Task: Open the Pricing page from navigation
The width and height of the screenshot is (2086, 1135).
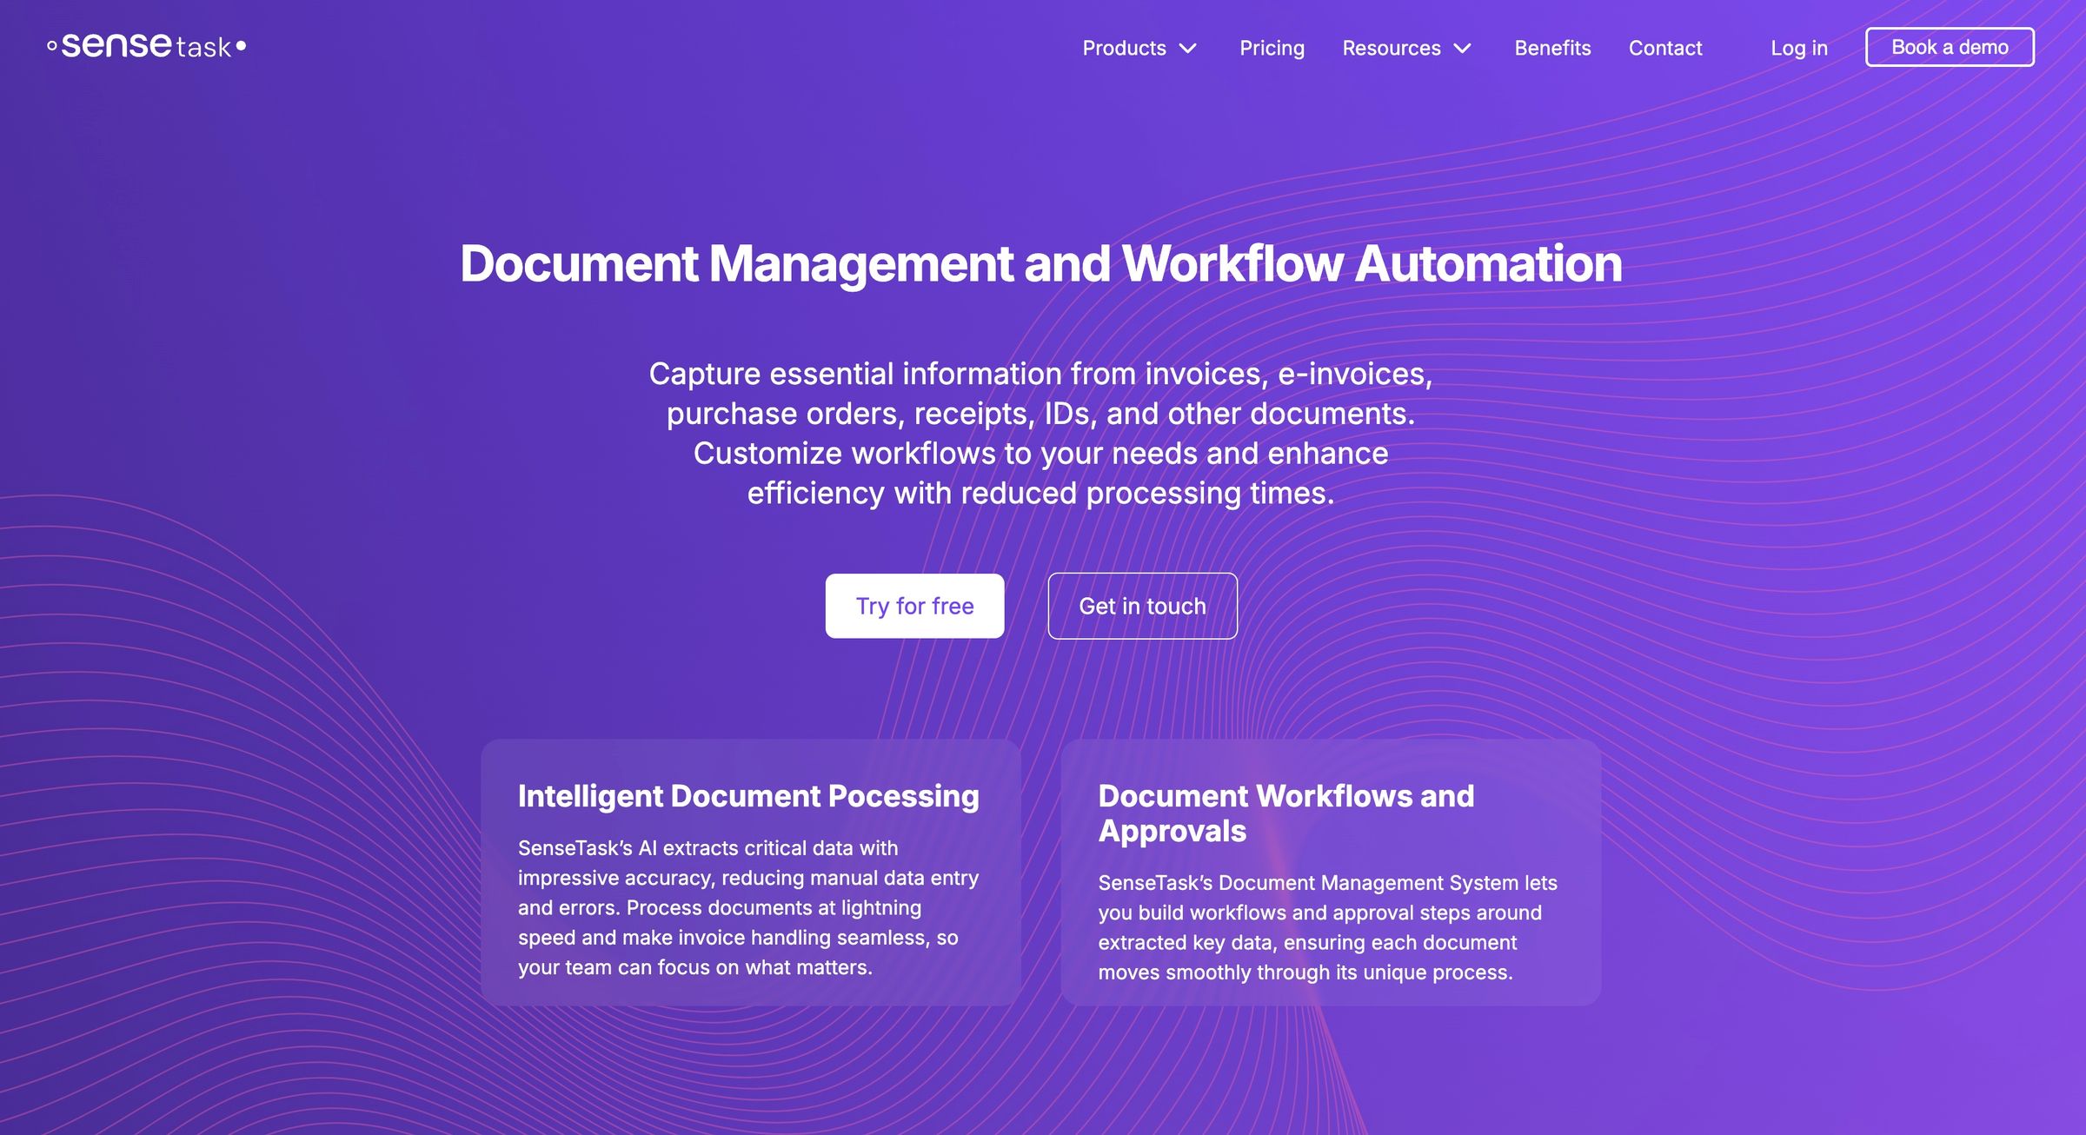Action: point(1272,49)
